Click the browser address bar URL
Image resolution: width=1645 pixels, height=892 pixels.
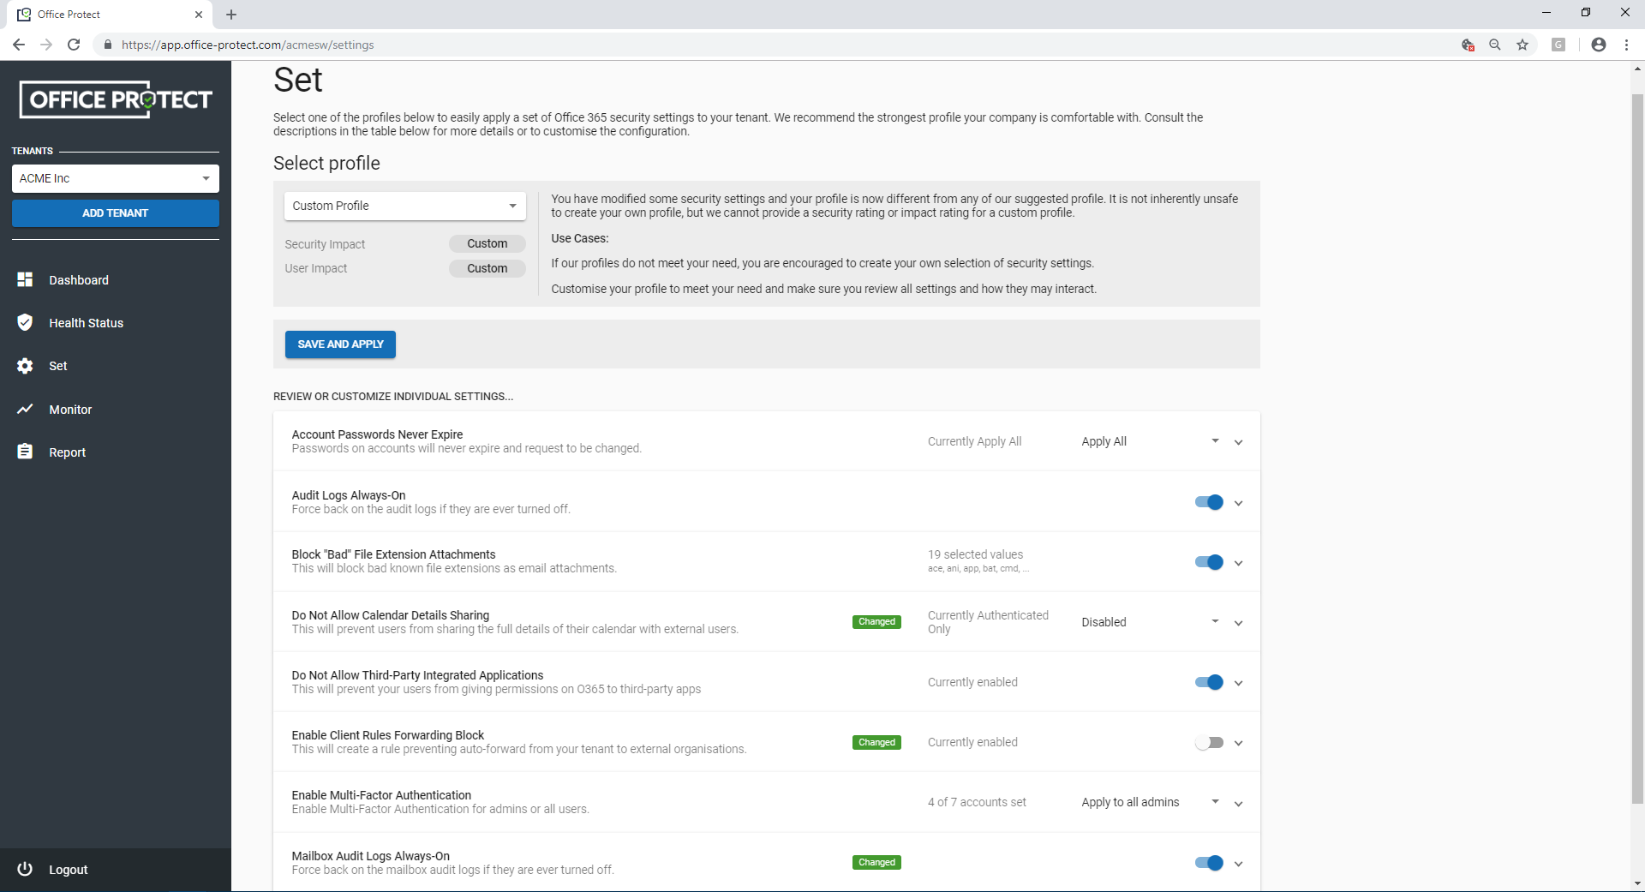click(x=248, y=45)
